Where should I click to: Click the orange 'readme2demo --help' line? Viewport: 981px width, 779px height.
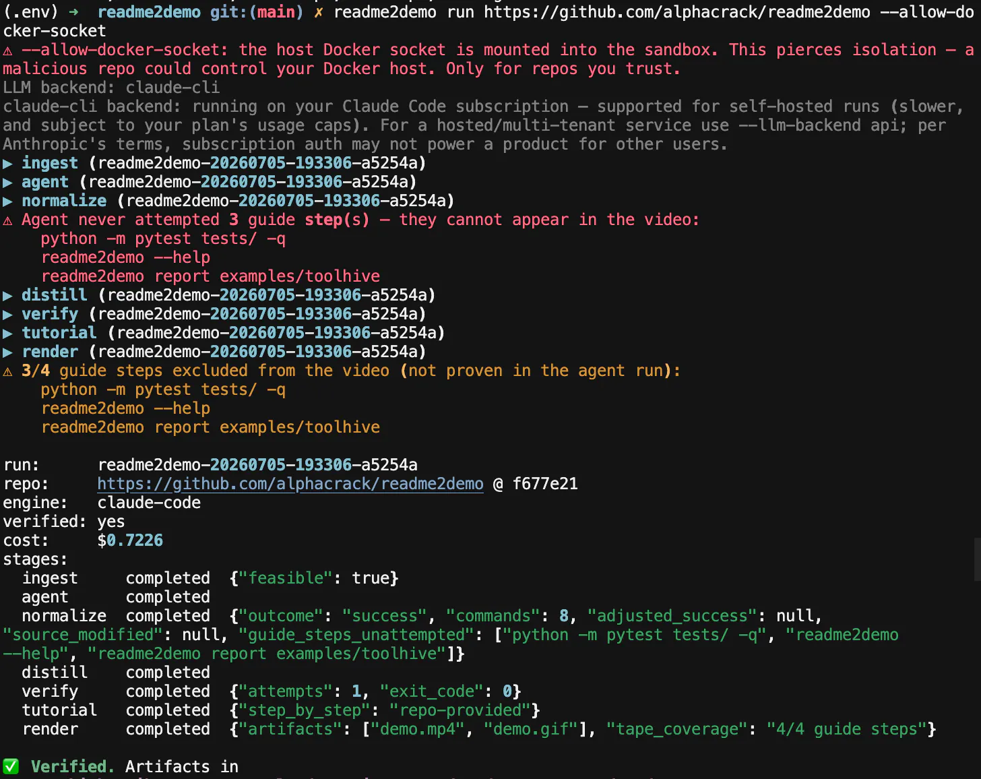125,408
